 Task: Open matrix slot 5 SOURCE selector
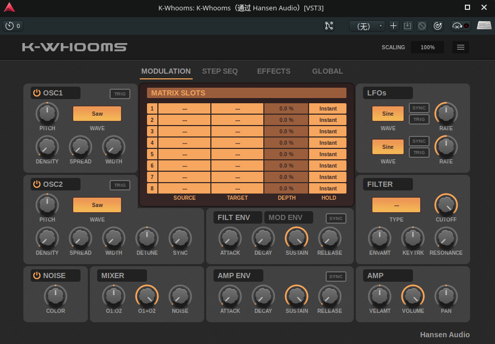click(184, 154)
